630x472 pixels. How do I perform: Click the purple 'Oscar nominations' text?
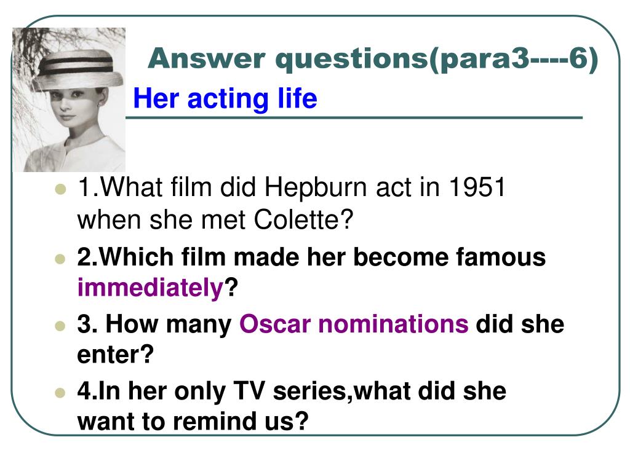354,324
